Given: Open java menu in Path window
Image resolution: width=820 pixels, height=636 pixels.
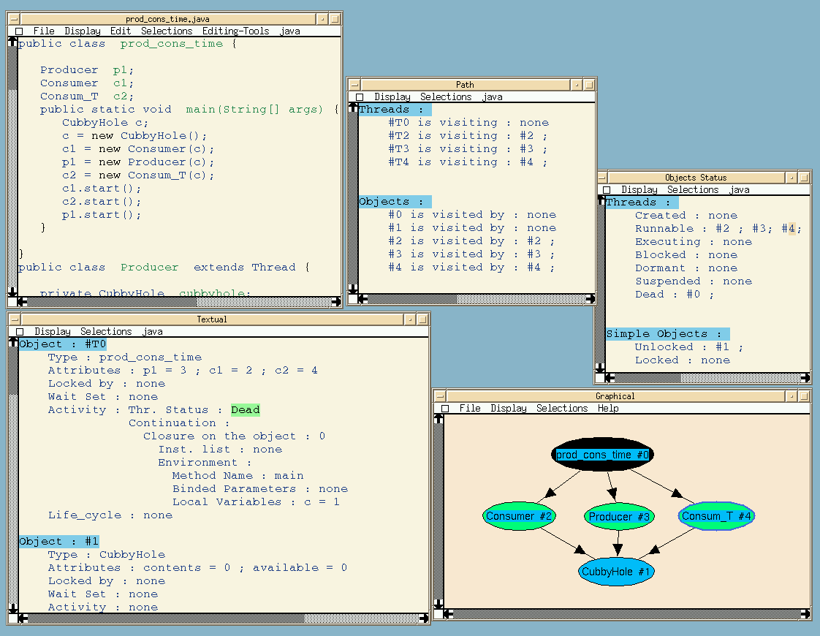Looking at the screenshot, I should 492,96.
